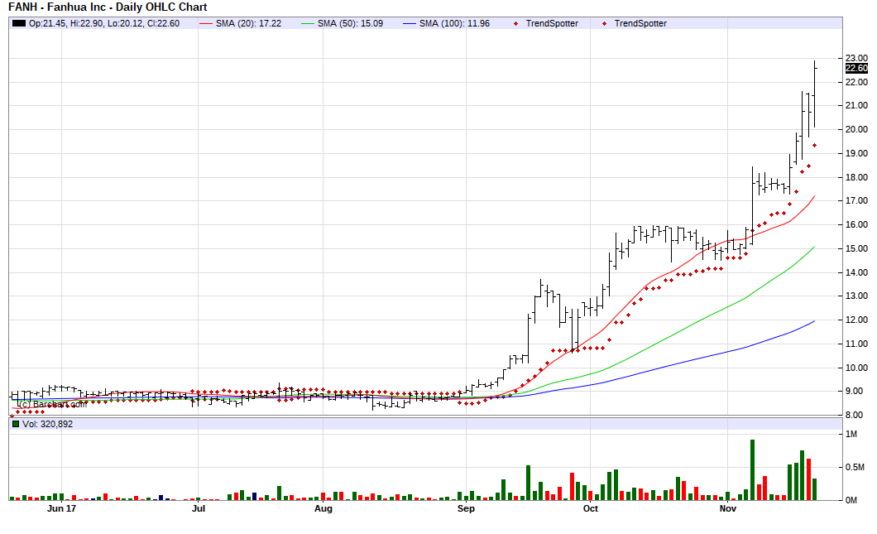Click the 12.00 price axis label
This screenshot has height=534, width=877.
[x=856, y=320]
